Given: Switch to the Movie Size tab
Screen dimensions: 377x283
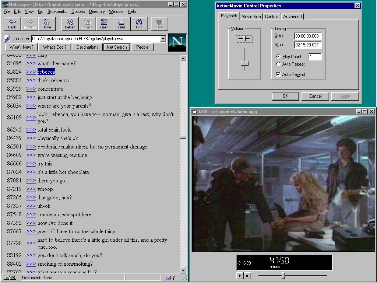Looking at the screenshot, I should pos(251,16).
